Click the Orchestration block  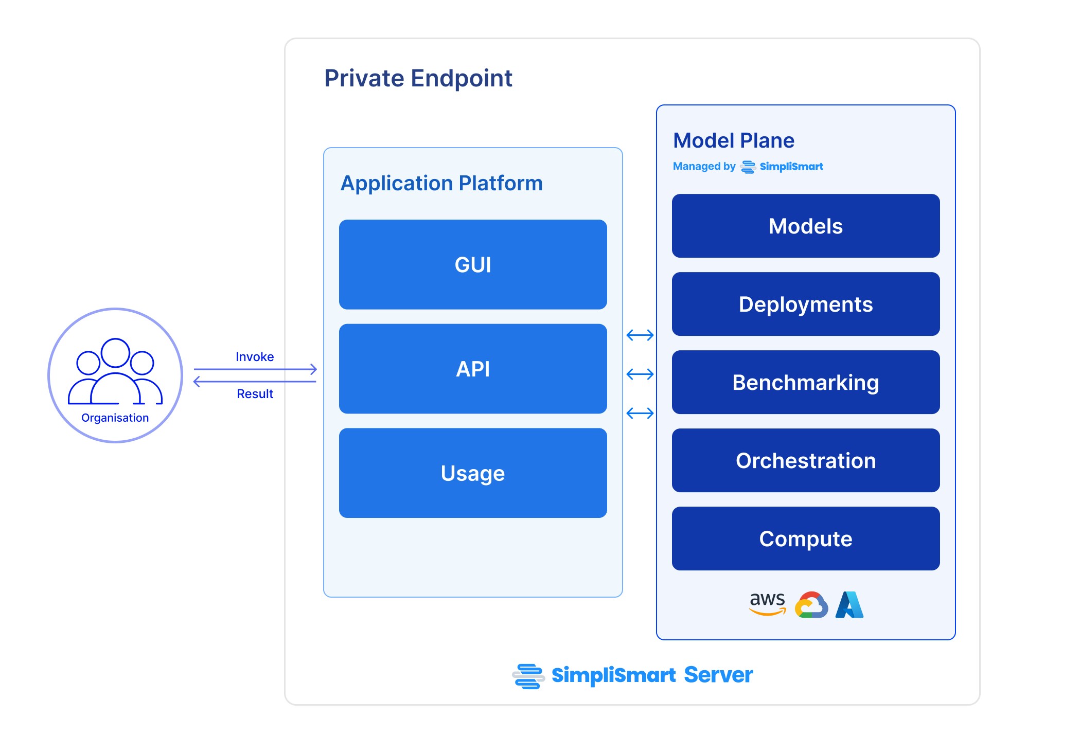805,460
